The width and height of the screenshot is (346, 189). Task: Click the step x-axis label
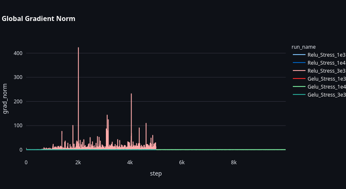[x=156, y=173]
